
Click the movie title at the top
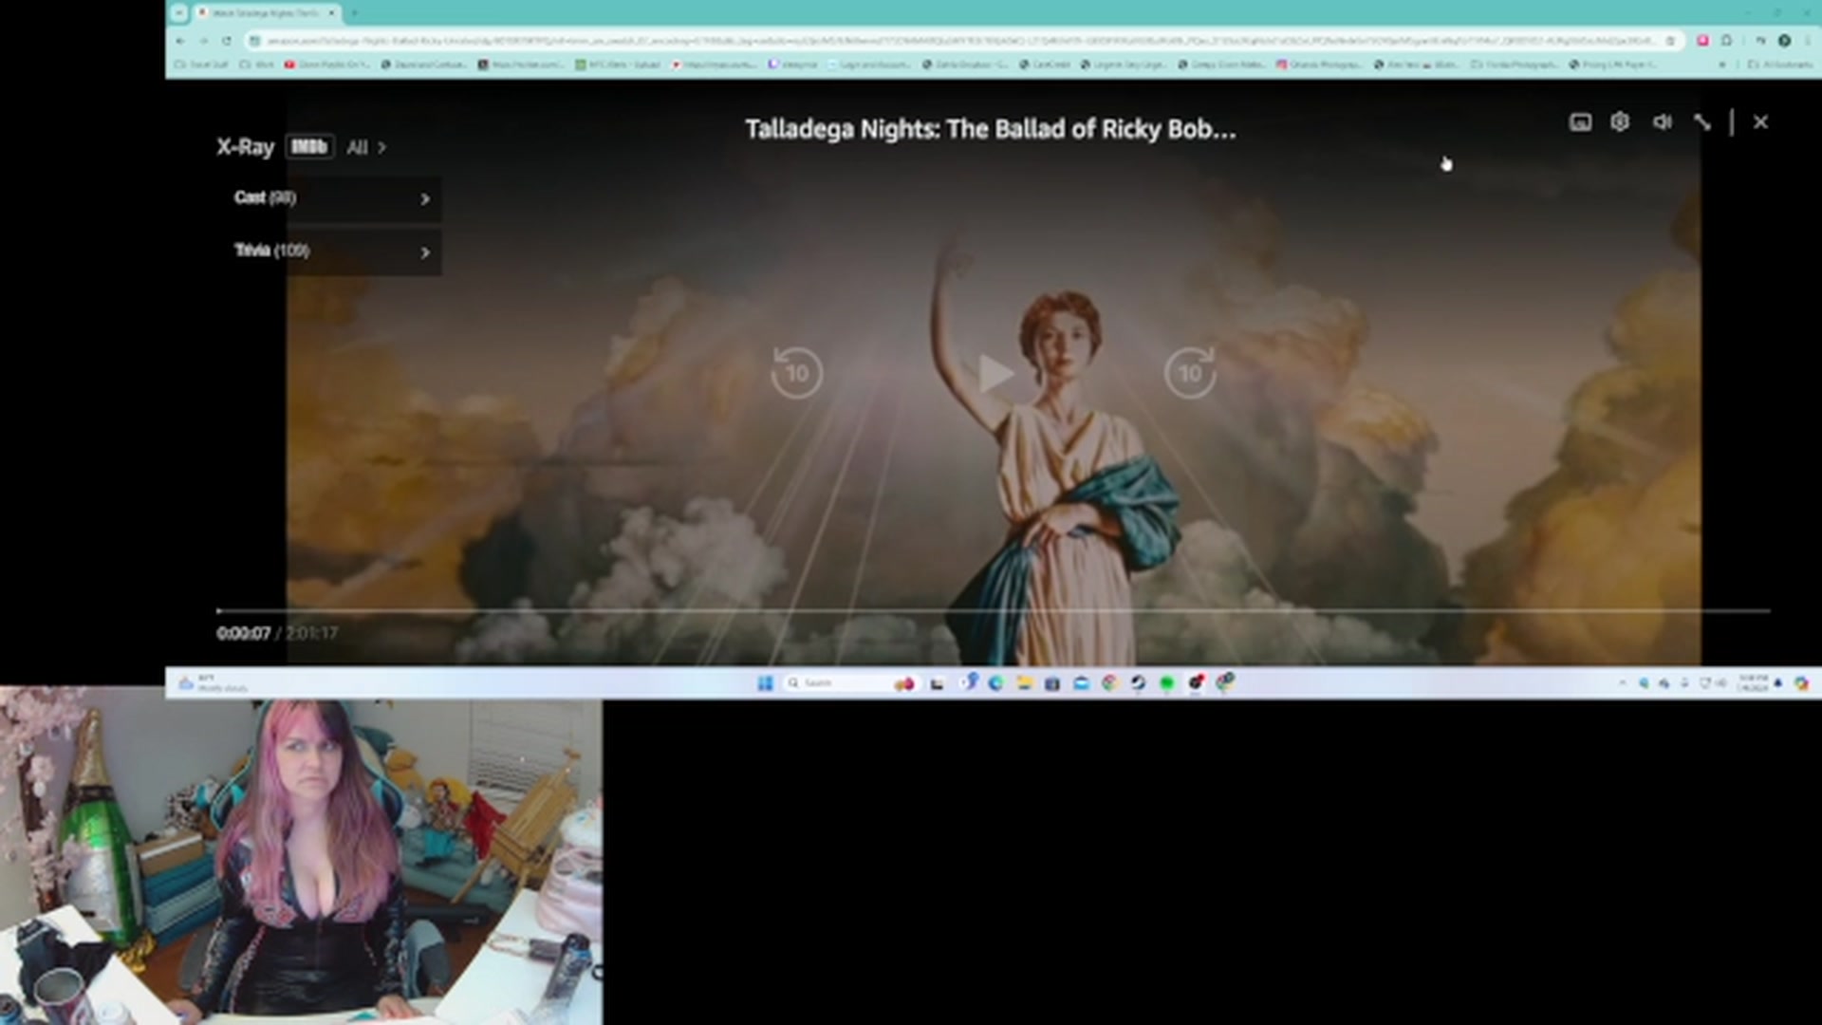click(x=990, y=129)
